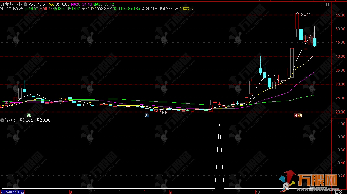Screen dimensions: 347x194
Task: Click the open price 开46.52
Action: tap(31, 9)
